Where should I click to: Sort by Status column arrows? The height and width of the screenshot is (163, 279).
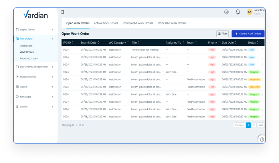pos(257,43)
